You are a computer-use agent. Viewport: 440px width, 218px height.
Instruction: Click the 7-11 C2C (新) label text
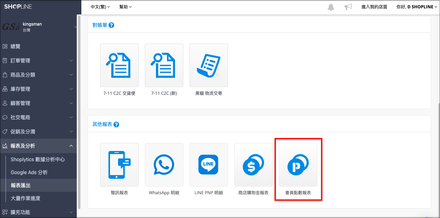coord(164,93)
